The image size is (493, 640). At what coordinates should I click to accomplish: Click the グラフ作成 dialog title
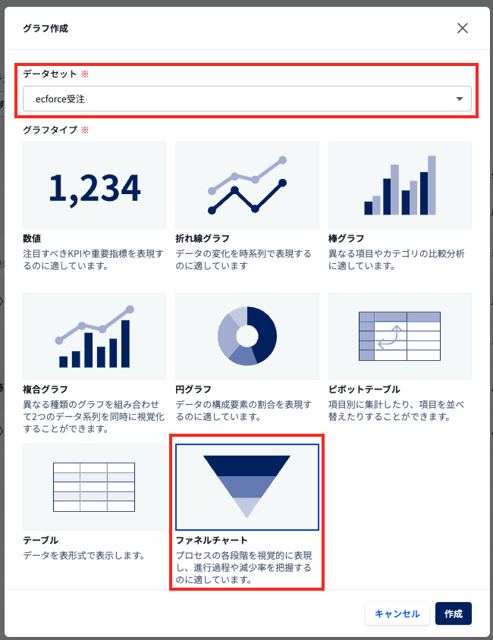tap(46, 29)
